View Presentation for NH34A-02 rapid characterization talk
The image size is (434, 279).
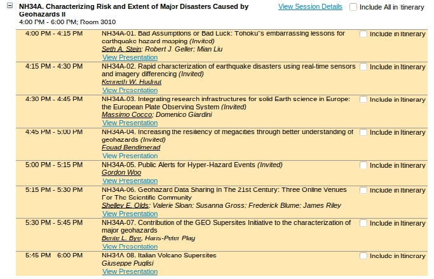pyautogui.click(x=130, y=90)
